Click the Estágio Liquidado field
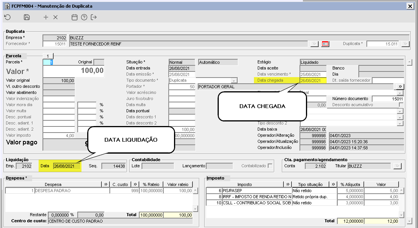Viewport: 418px width, 228px height. [352, 62]
